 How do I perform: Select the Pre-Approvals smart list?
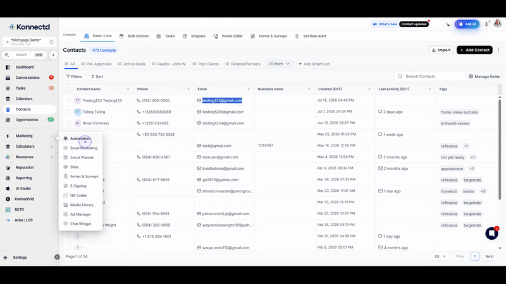[96, 64]
